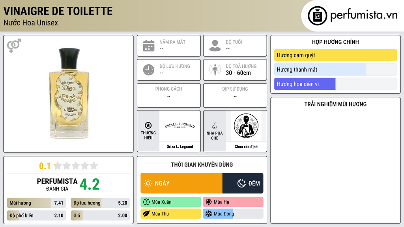The height and width of the screenshot is (227, 404).
Task: Click the Hương cam quýt accord bar
Action: (335, 55)
